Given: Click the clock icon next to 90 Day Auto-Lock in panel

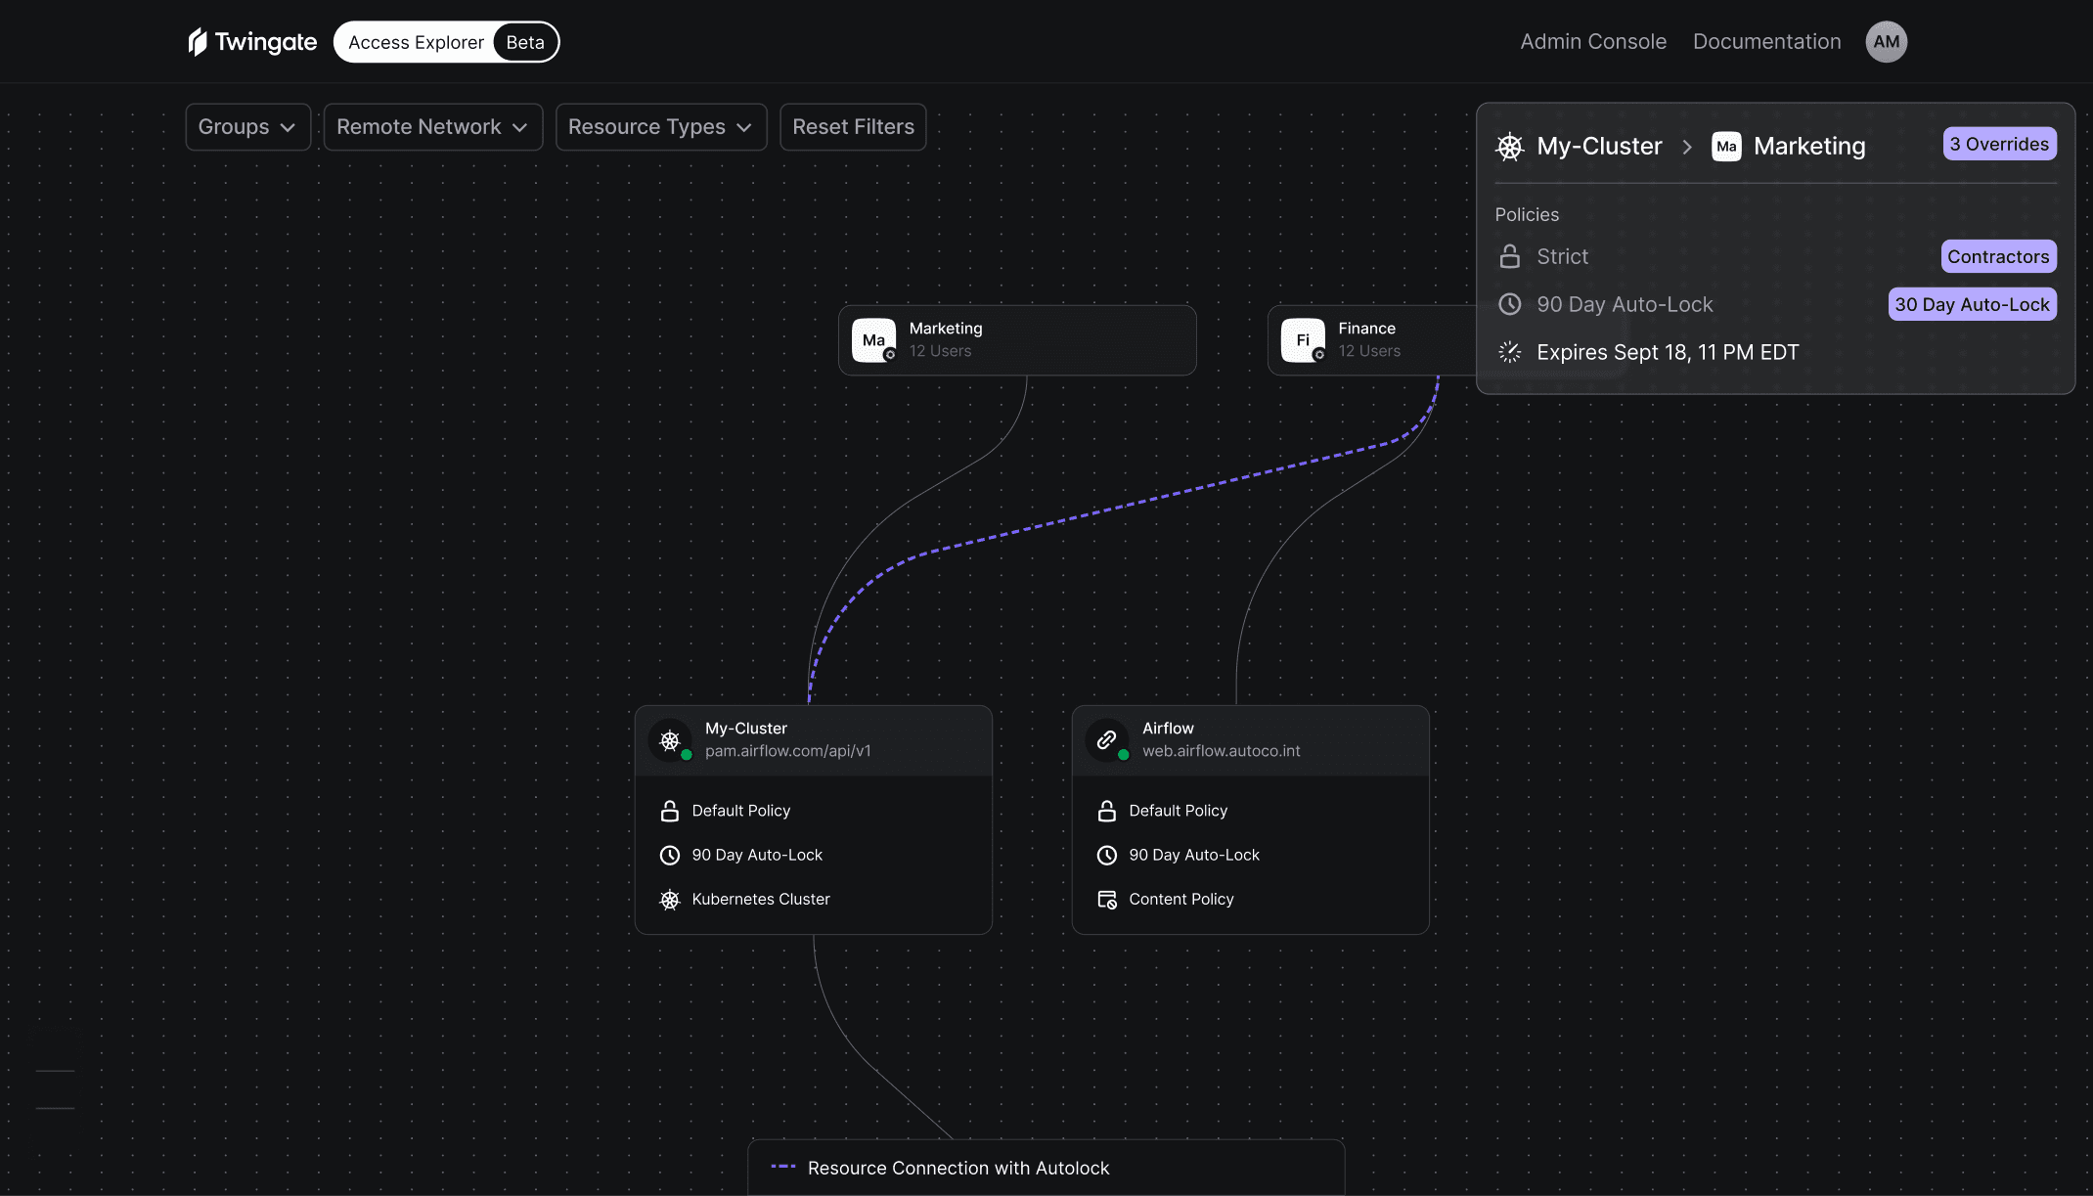Looking at the screenshot, I should coord(1510,304).
